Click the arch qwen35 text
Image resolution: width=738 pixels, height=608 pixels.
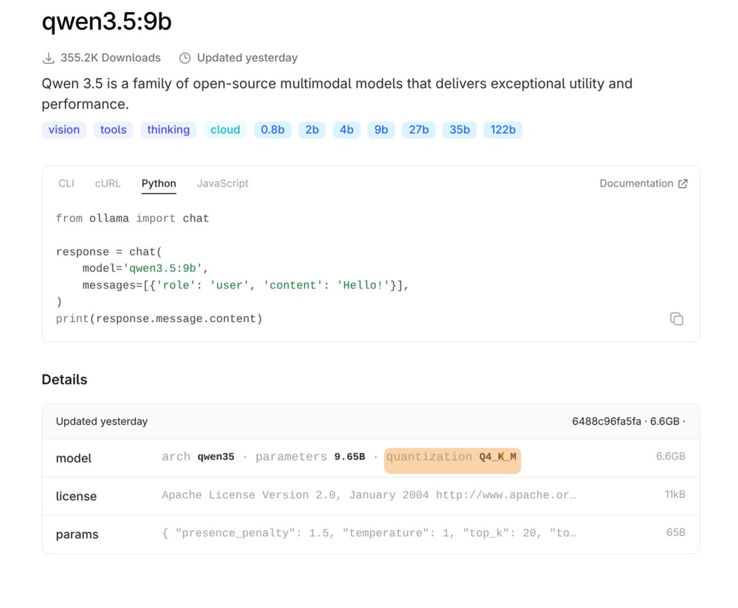pyautogui.click(x=198, y=457)
